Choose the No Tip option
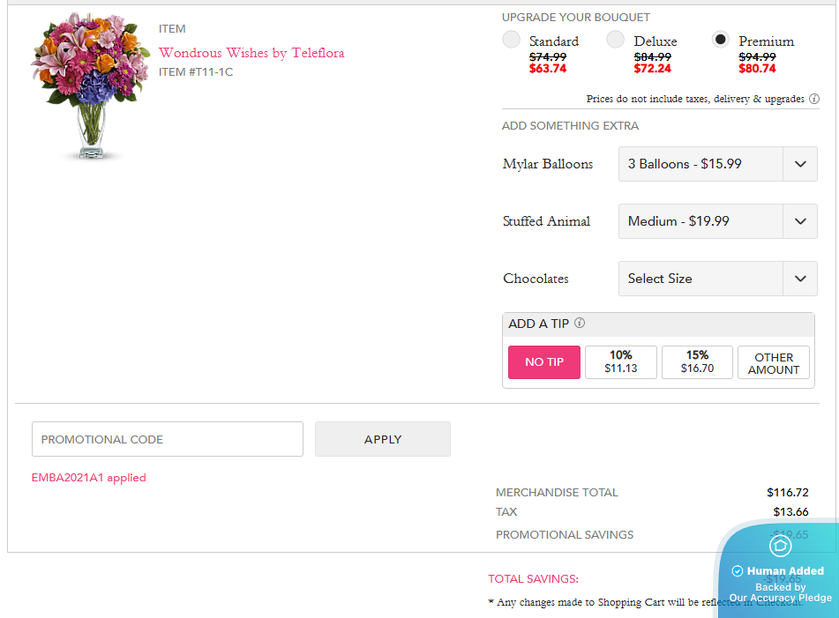 tap(544, 362)
